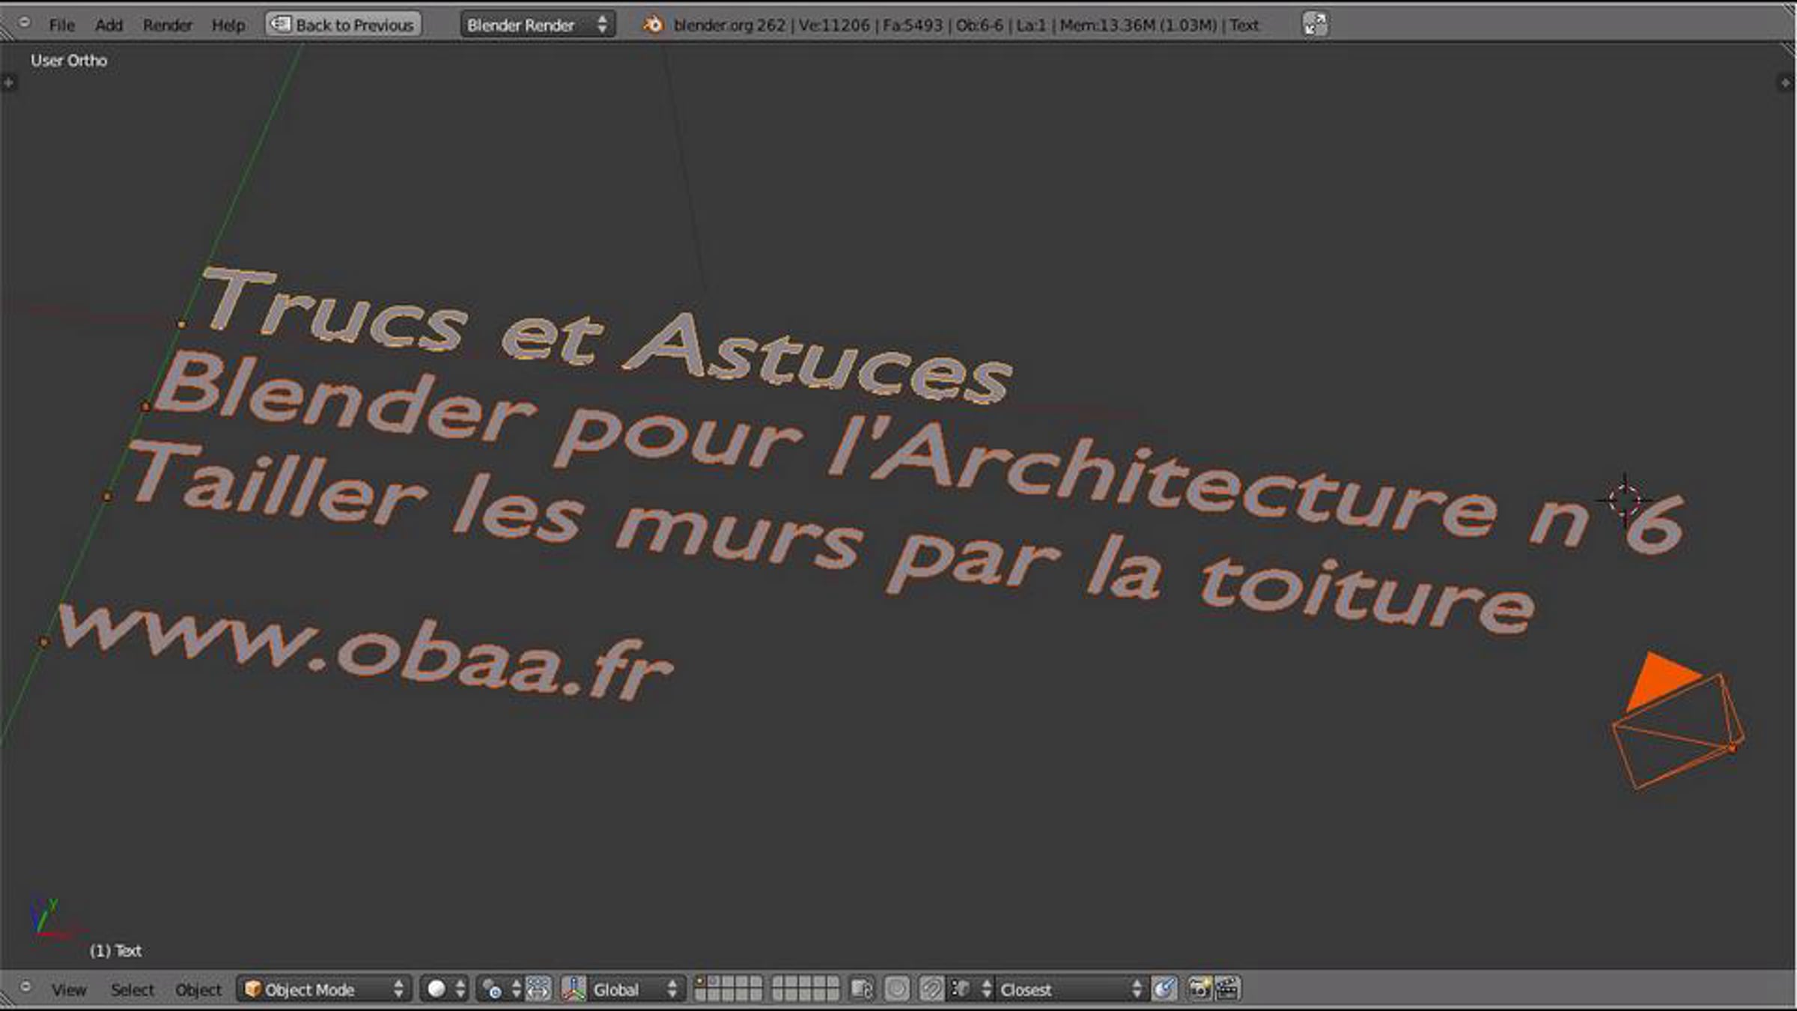Open the File menu

[61, 25]
